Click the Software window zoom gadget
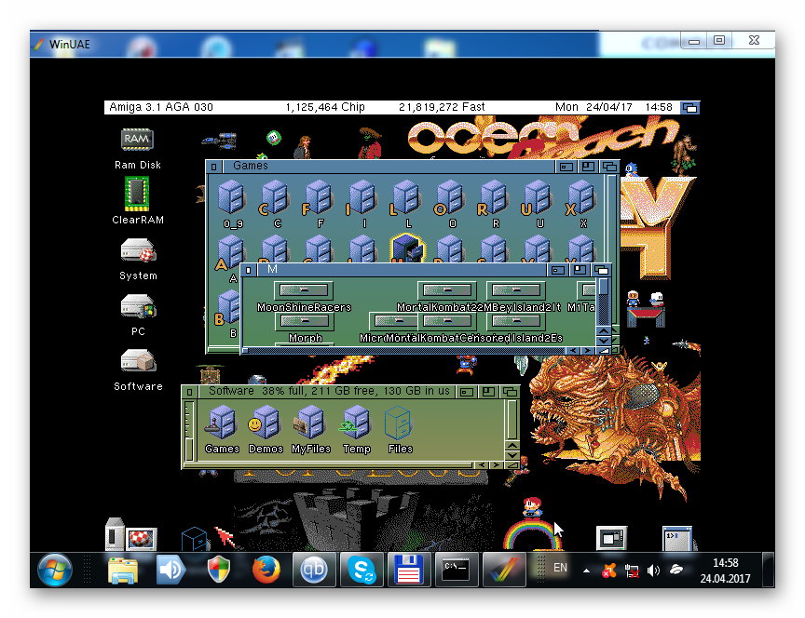The width and height of the screenshot is (805, 618). pyautogui.click(x=488, y=392)
